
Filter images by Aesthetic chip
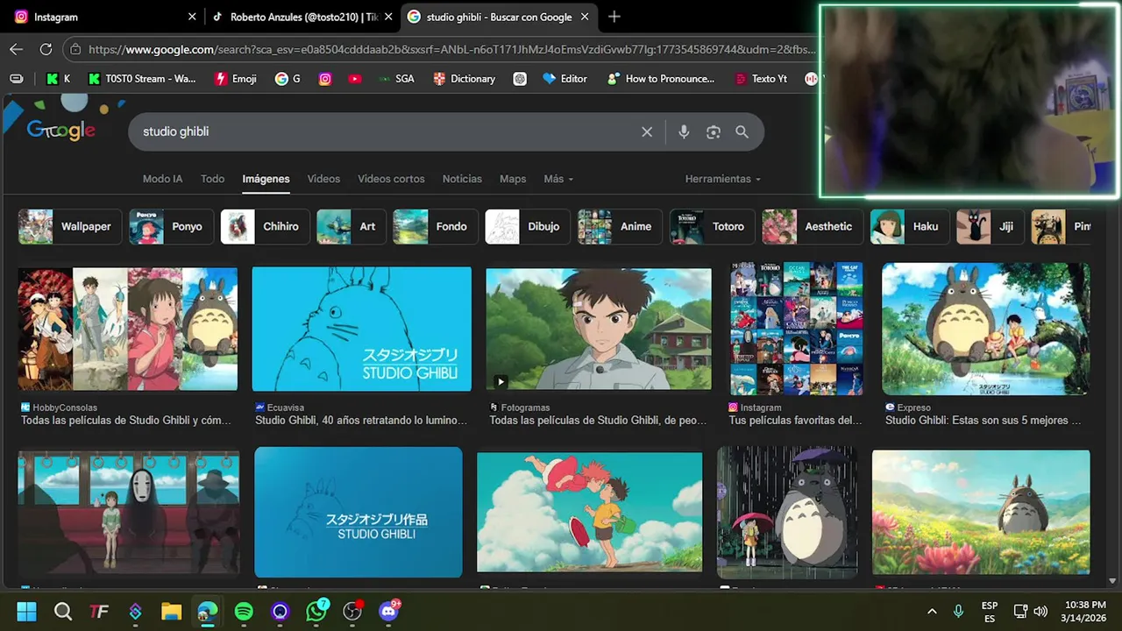(x=812, y=226)
